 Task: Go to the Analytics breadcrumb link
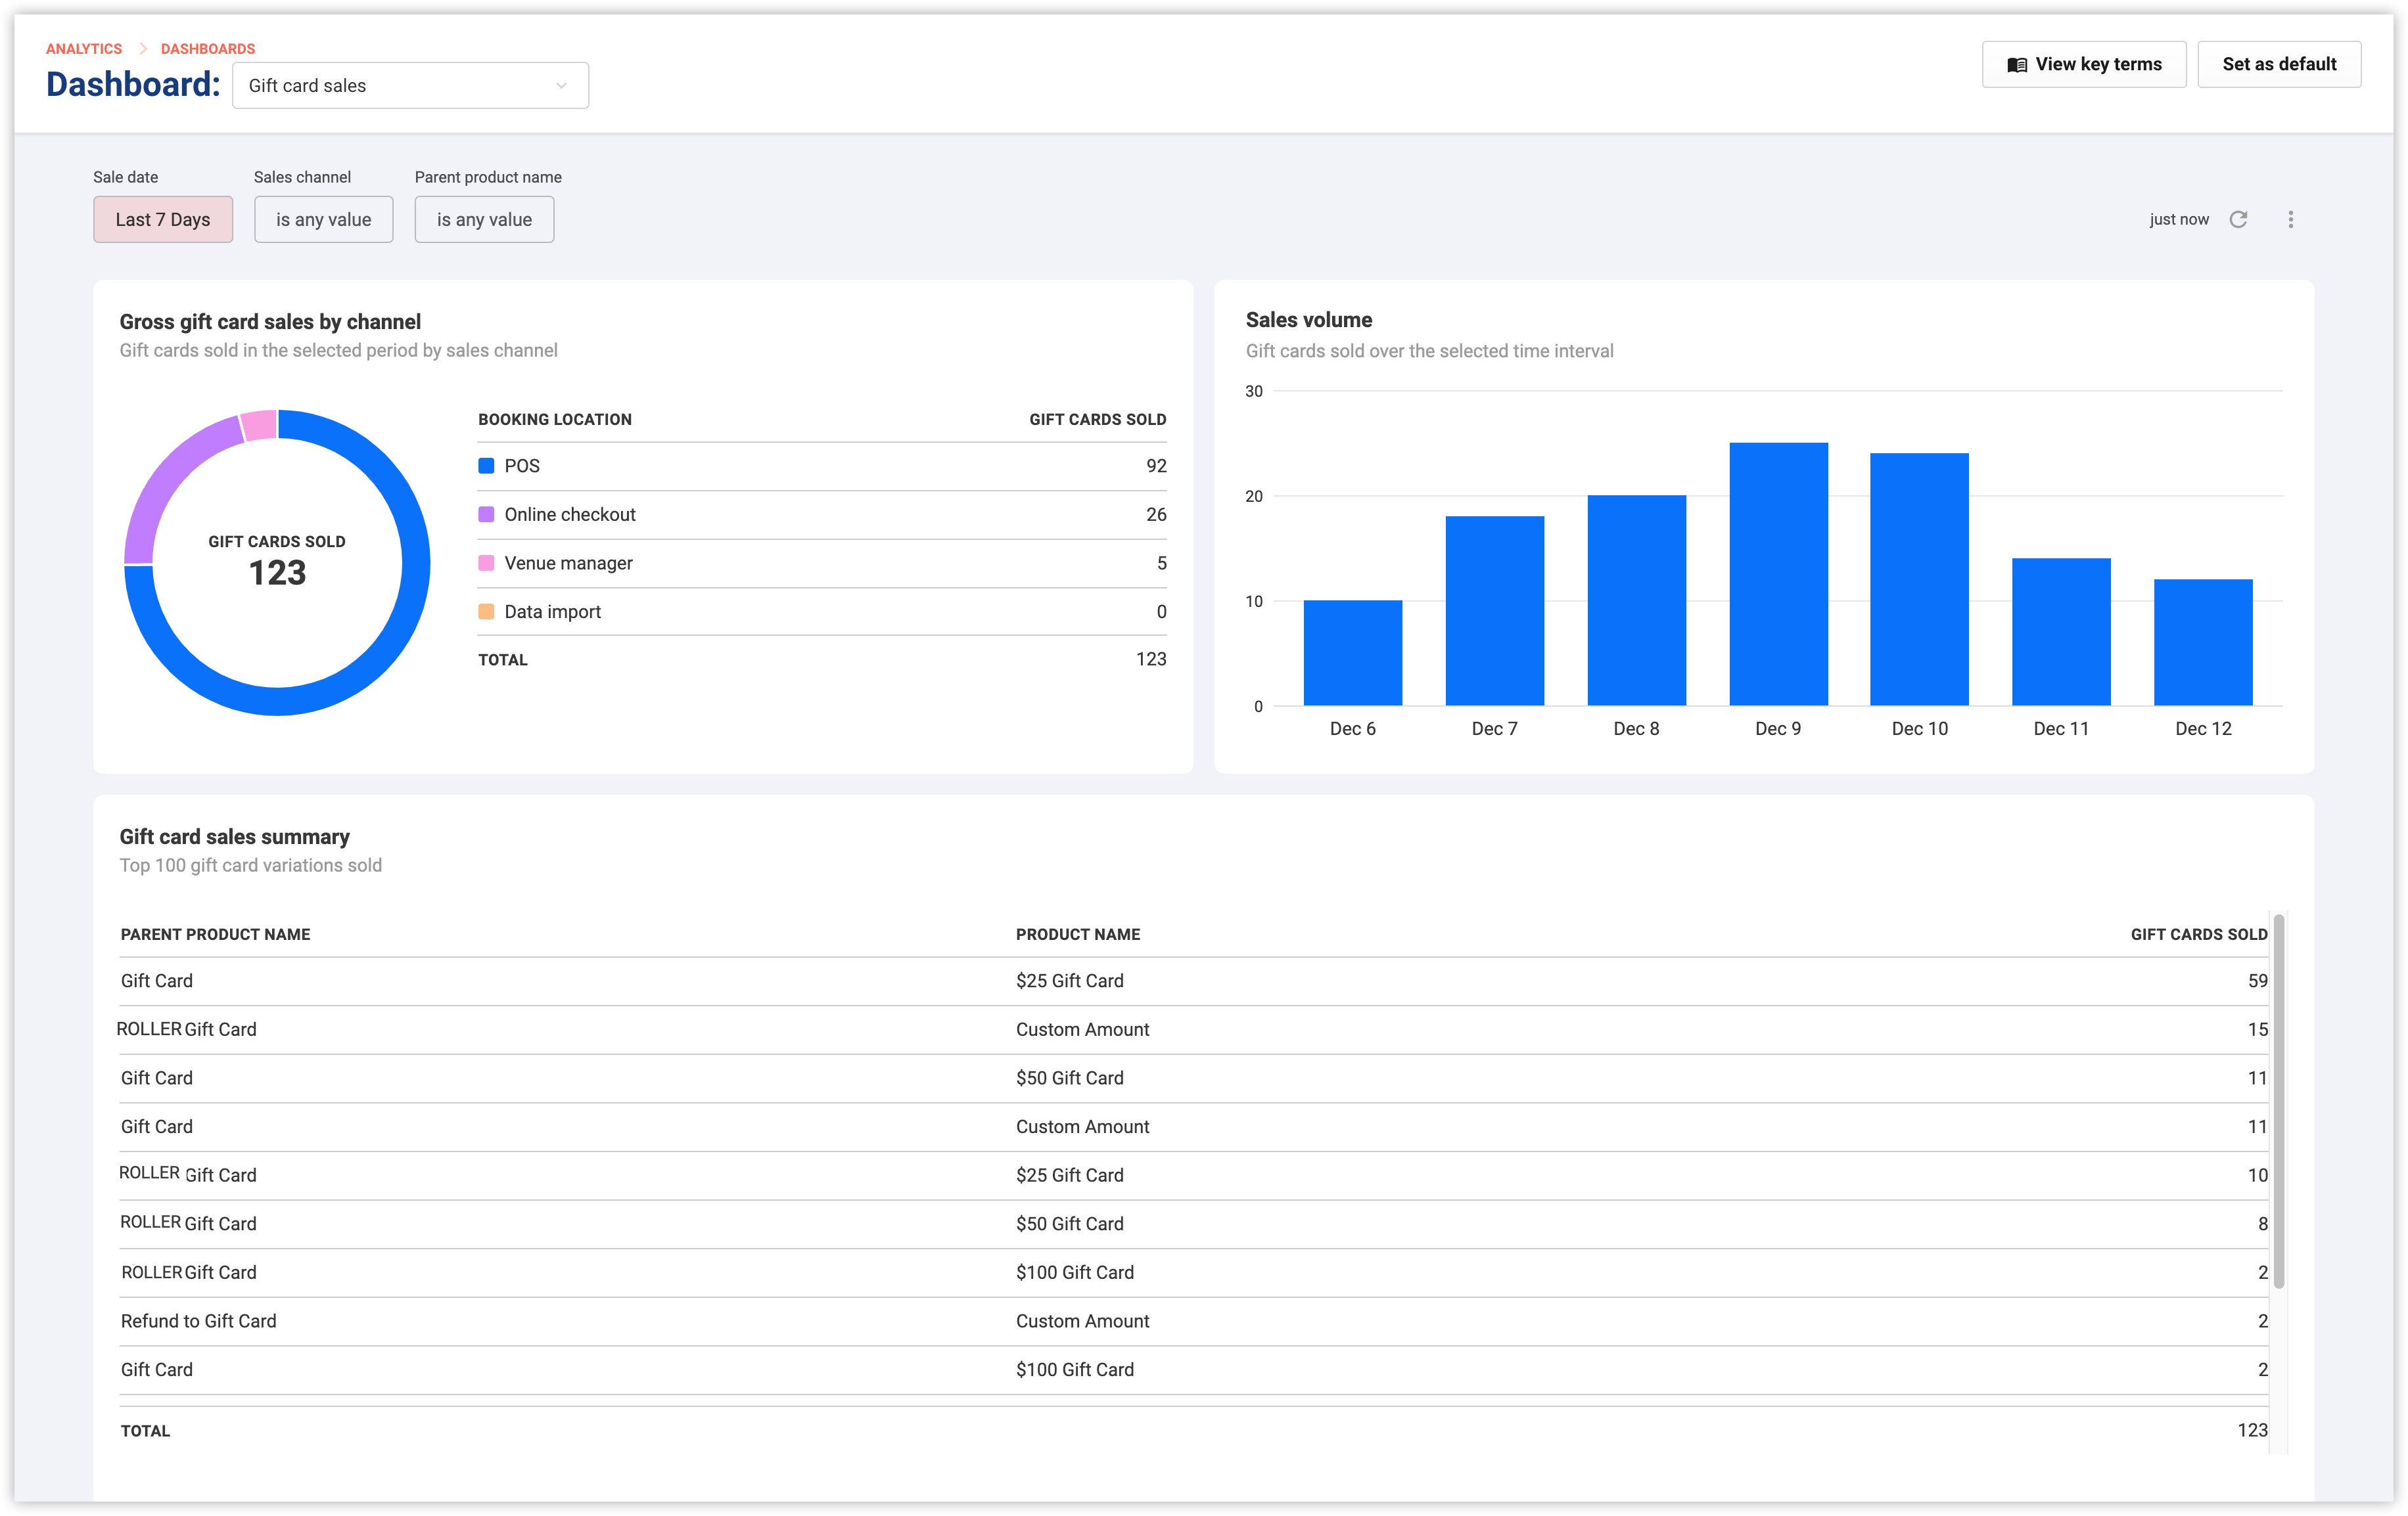[x=84, y=49]
